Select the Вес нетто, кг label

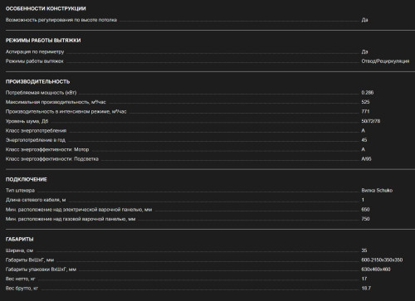[20, 279]
